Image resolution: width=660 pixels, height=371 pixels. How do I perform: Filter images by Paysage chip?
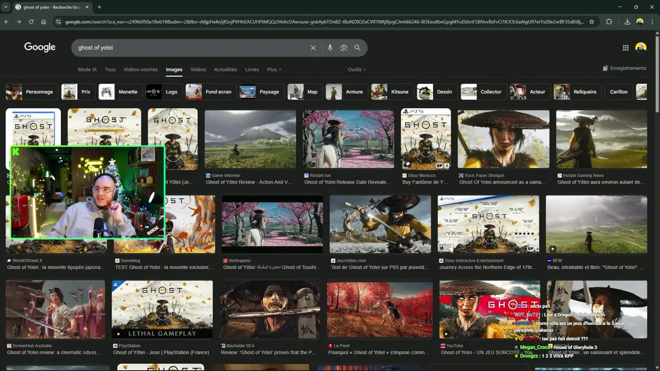[261, 92]
